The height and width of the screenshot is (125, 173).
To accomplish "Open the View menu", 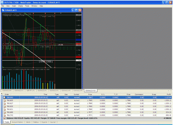I will 8,6.
